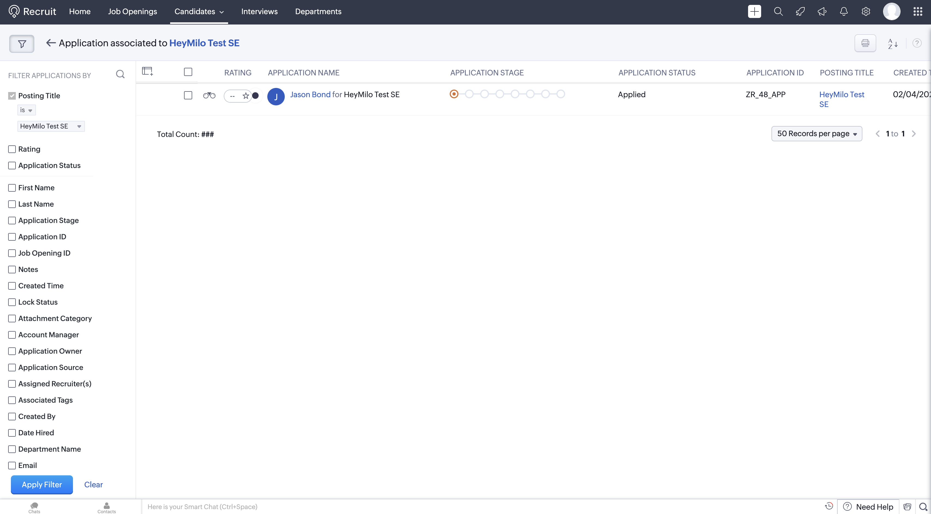Click the first application stage circle
Screen dimensions: 931x514
tap(454, 94)
